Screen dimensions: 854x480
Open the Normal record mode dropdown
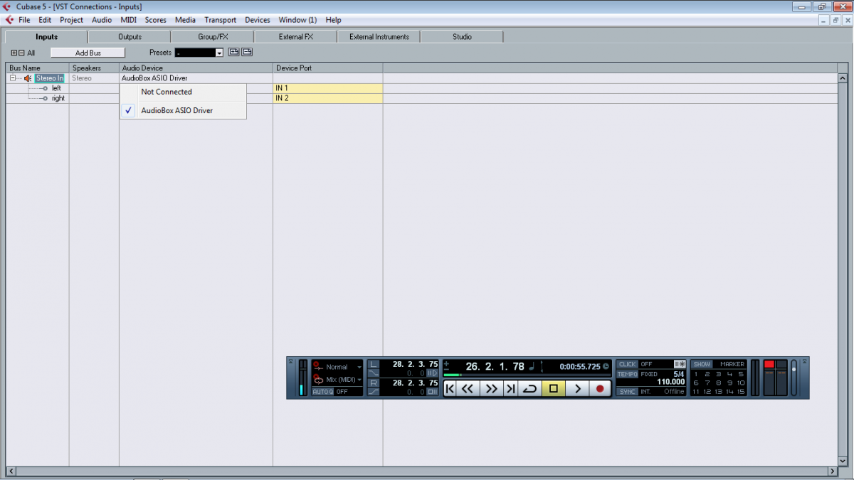(359, 368)
